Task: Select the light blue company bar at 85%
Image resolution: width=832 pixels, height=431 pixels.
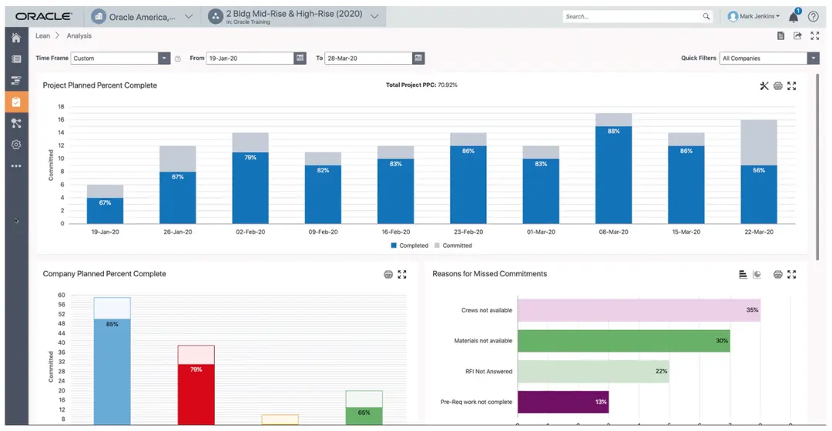Action: point(112,372)
